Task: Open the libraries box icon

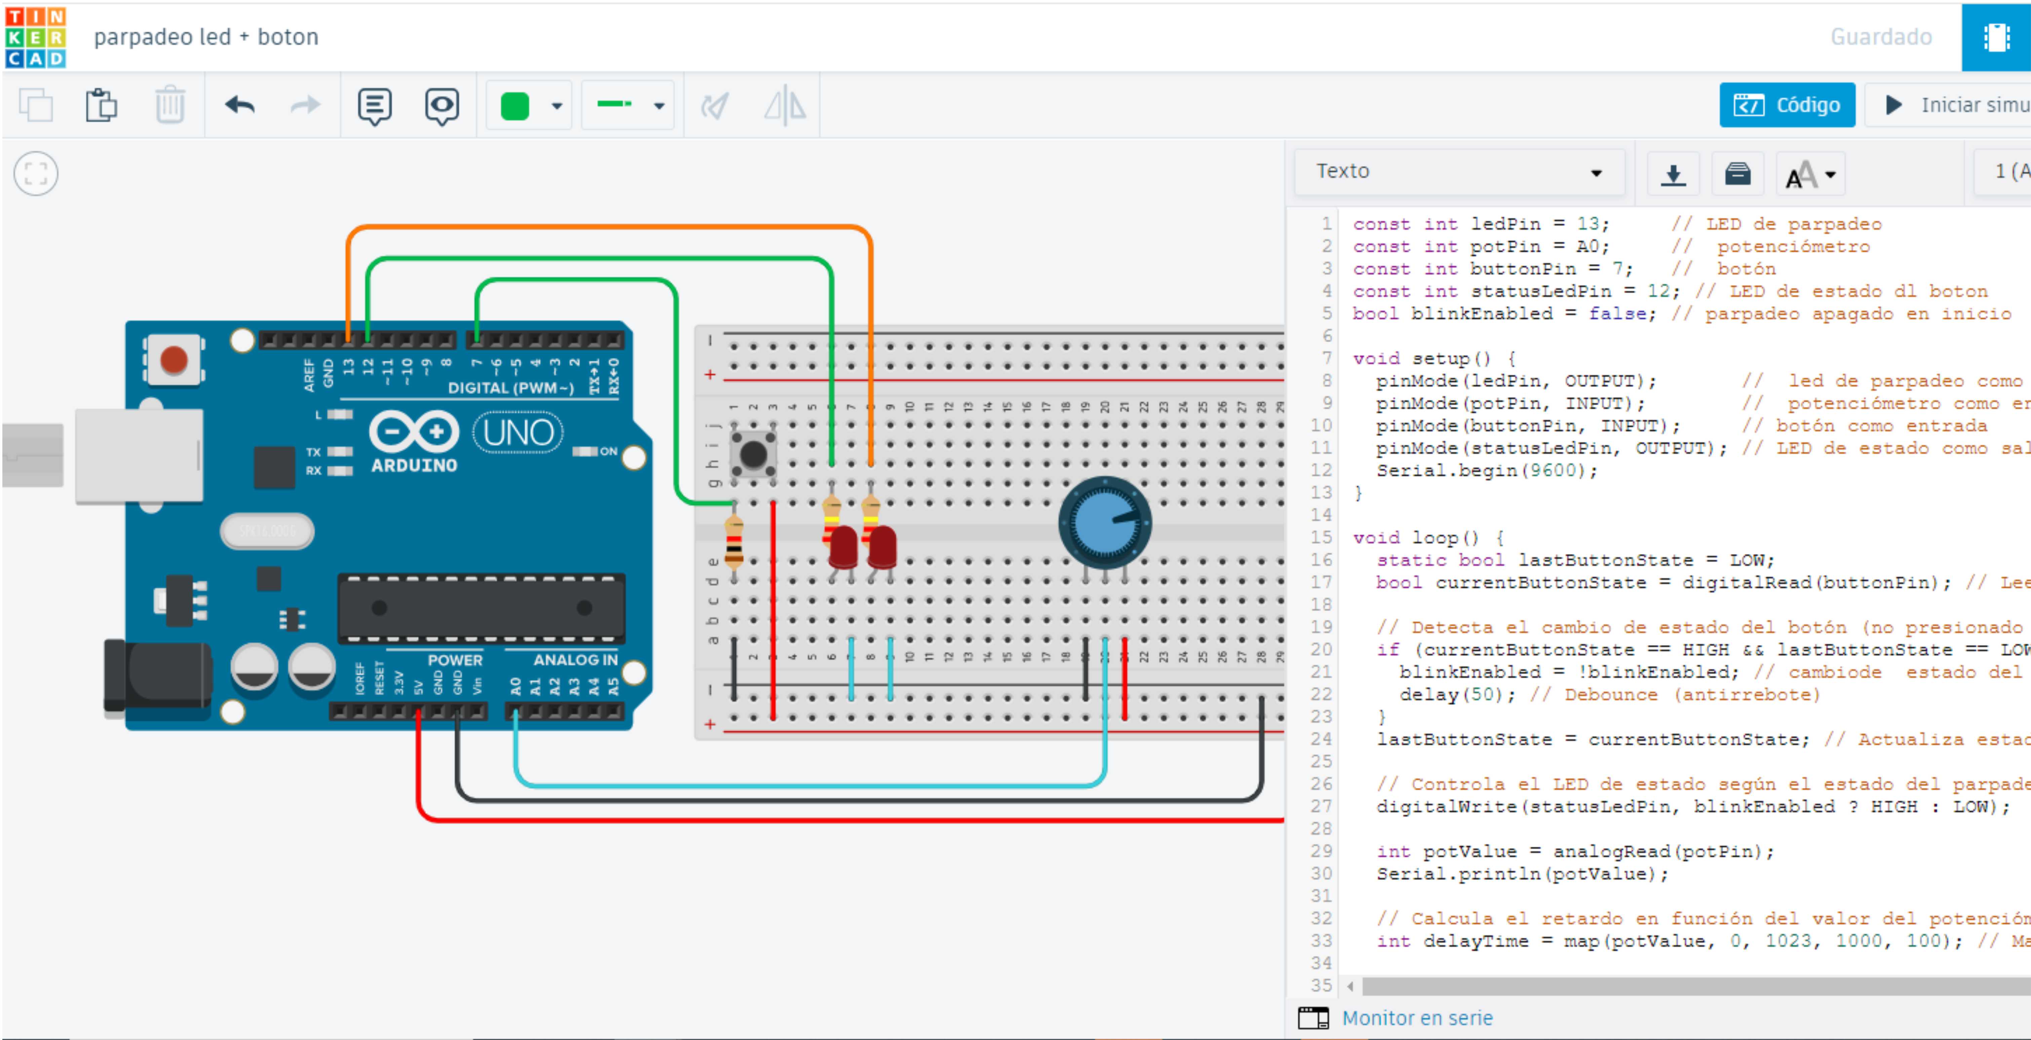Action: 1738,174
